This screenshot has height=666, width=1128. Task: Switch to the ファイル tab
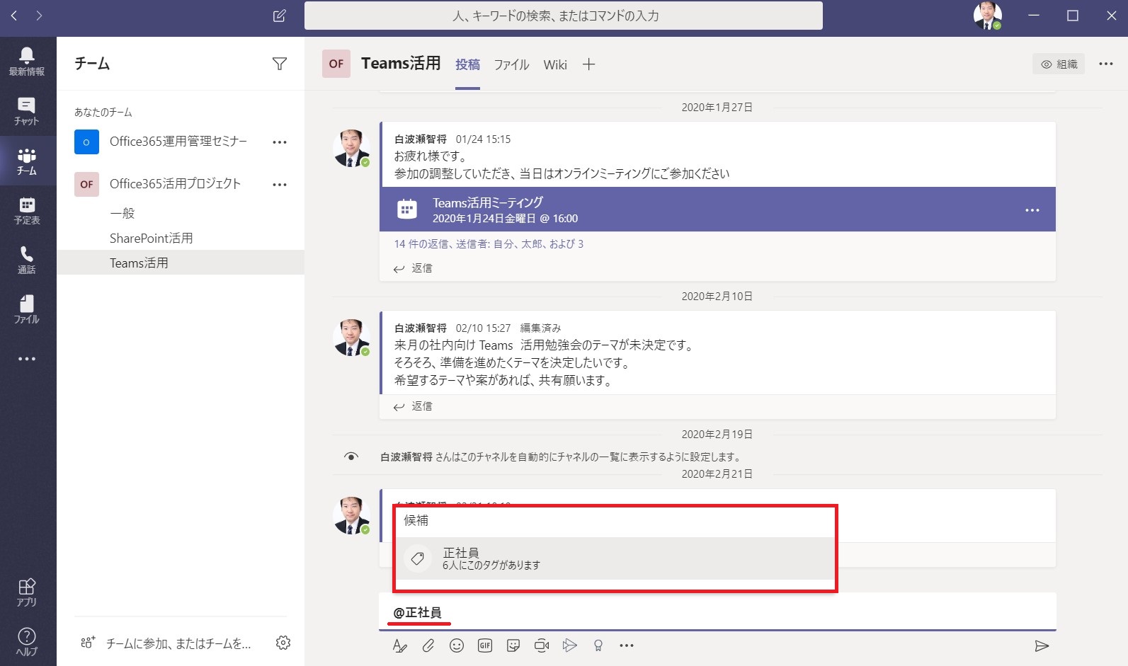pos(511,64)
